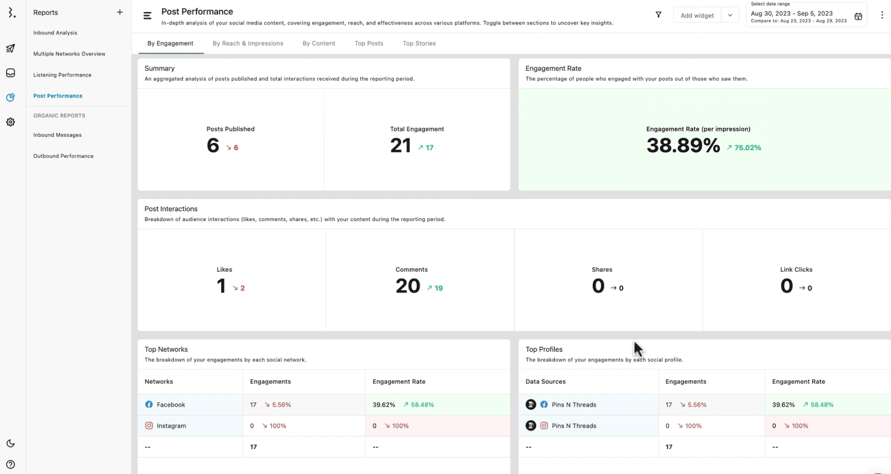
Task: Open the calendar date picker icon
Action: coord(858,17)
